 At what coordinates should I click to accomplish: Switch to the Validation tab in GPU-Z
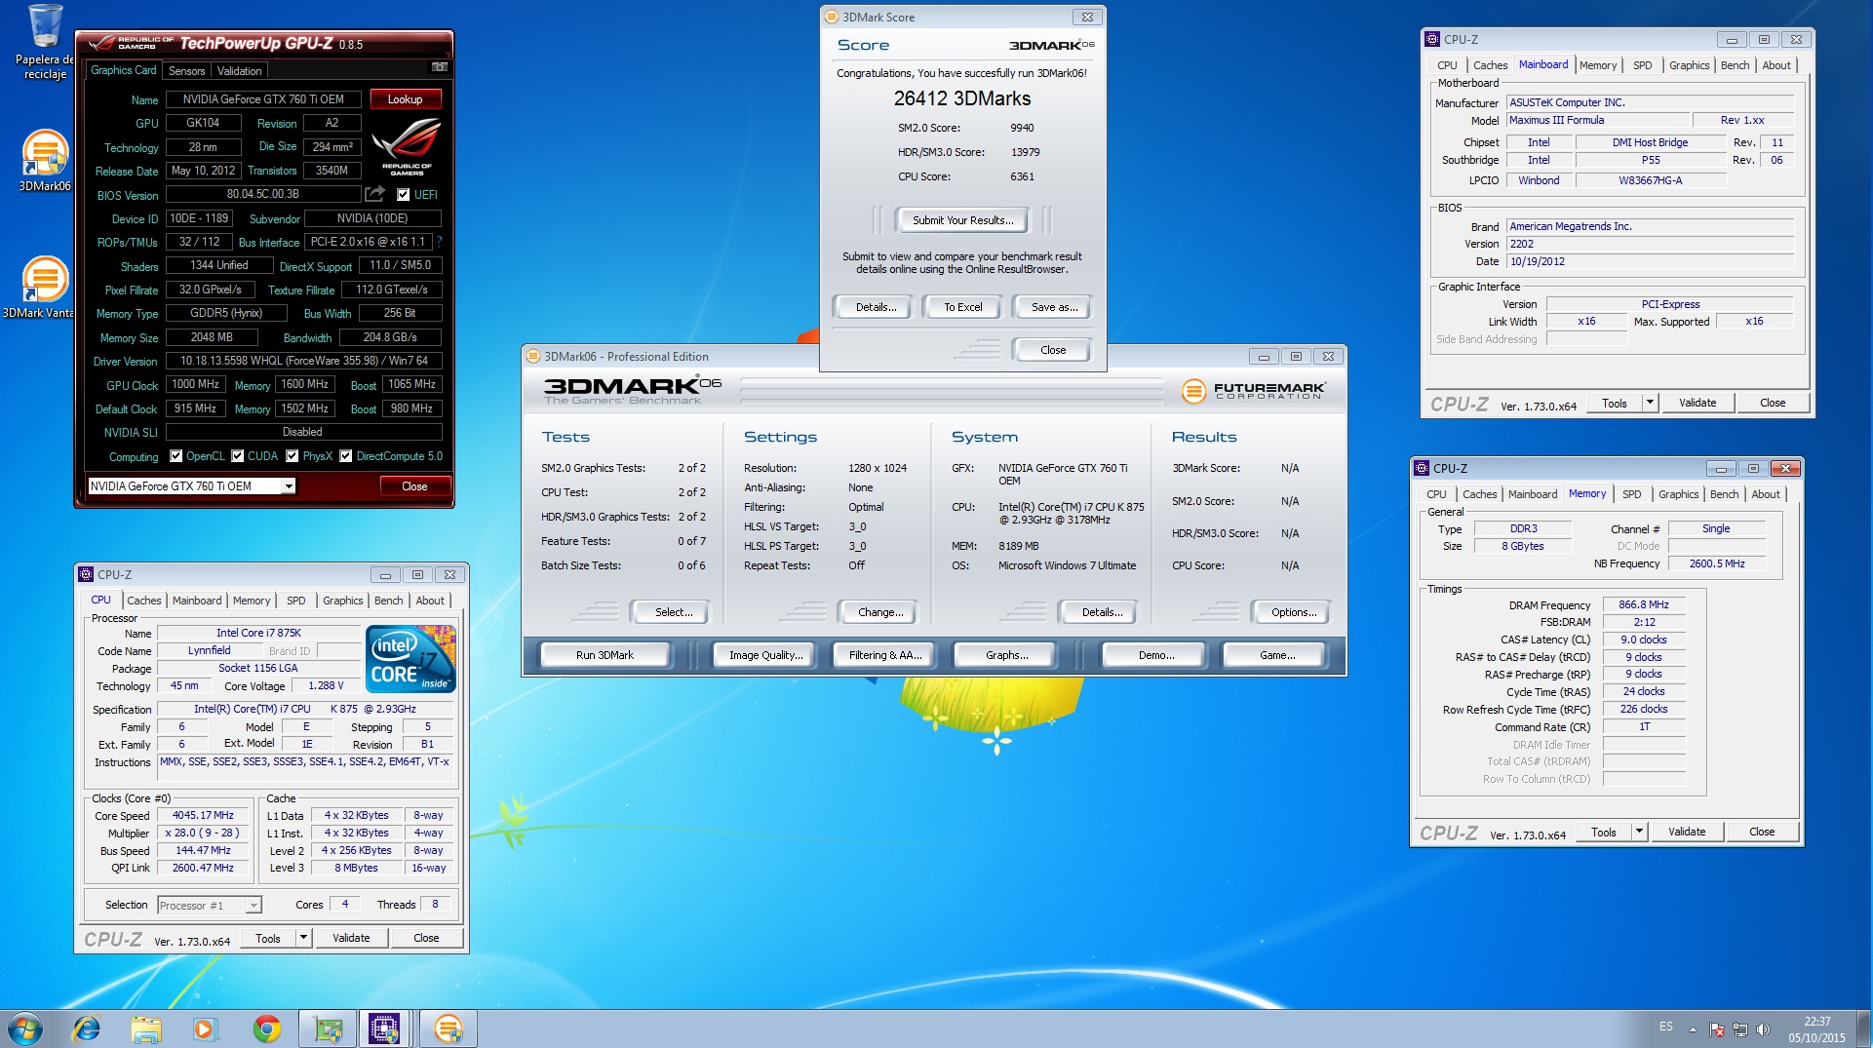pyautogui.click(x=239, y=70)
